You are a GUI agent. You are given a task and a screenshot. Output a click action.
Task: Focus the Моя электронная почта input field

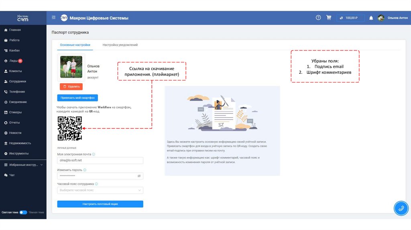point(100,160)
